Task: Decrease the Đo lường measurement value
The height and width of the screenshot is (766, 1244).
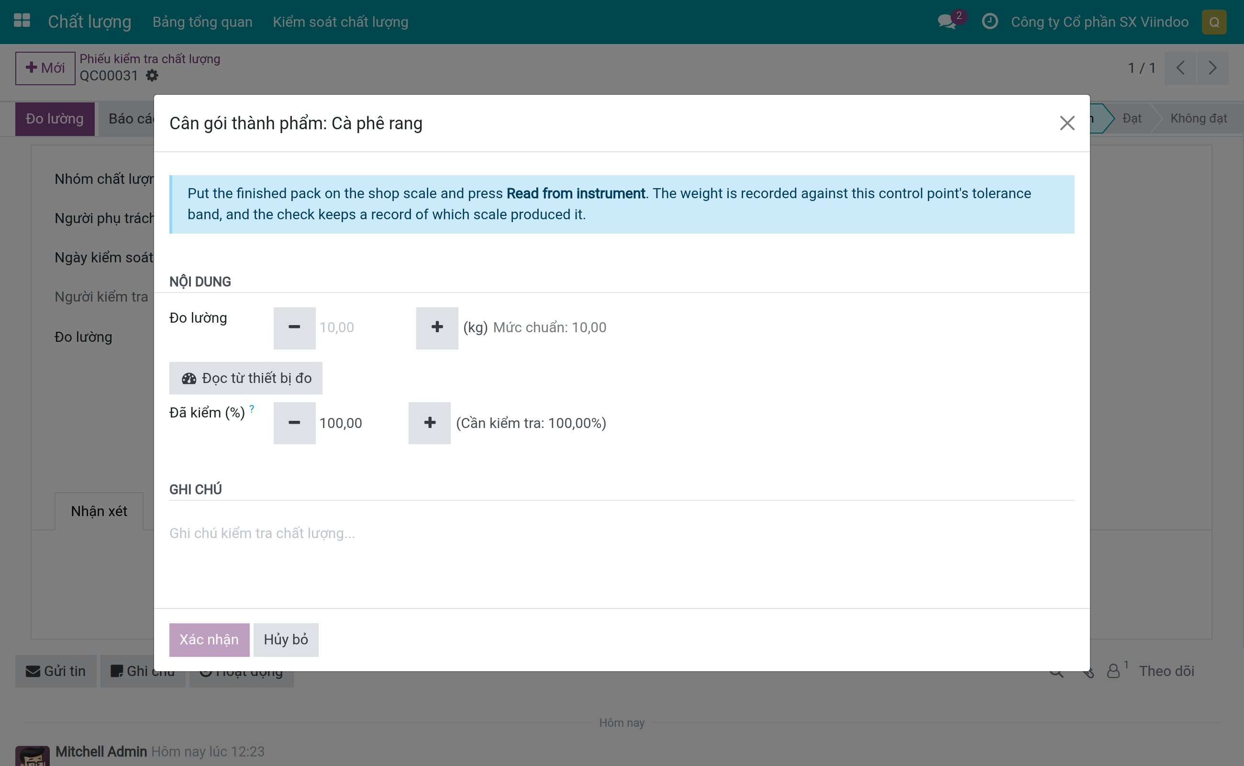Action: coord(294,328)
